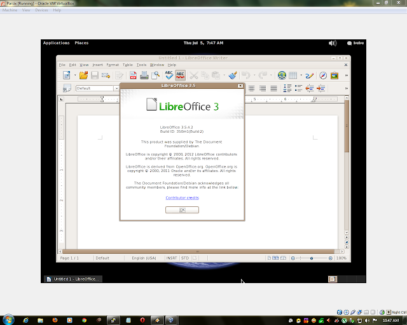407x325 pixels.
Task: Click OK in the About dialog
Action: [x=183, y=210]
